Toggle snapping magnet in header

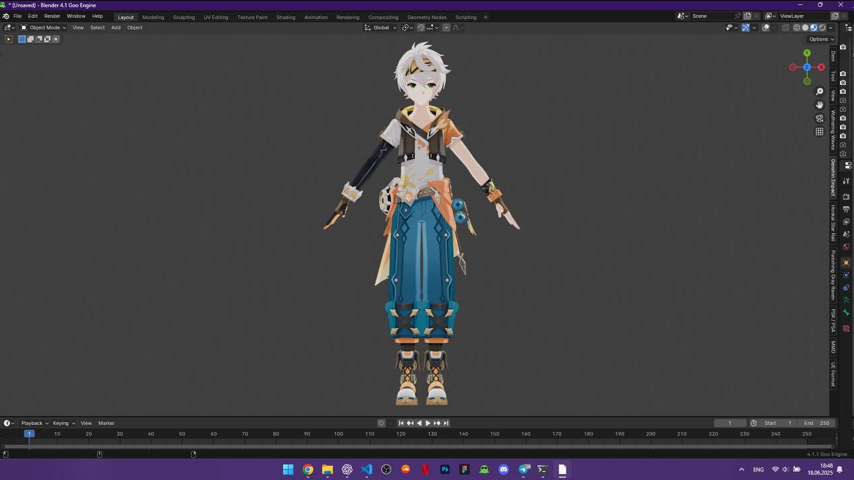click(421, 27)
